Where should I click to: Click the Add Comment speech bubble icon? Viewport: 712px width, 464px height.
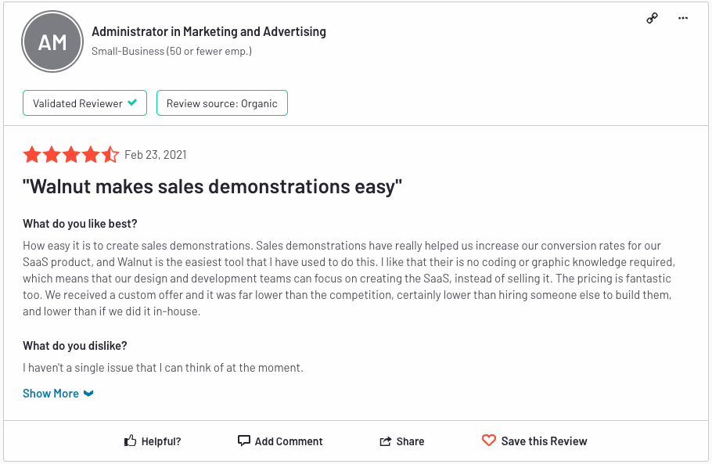pyautogui.click(x=244, y=441)
